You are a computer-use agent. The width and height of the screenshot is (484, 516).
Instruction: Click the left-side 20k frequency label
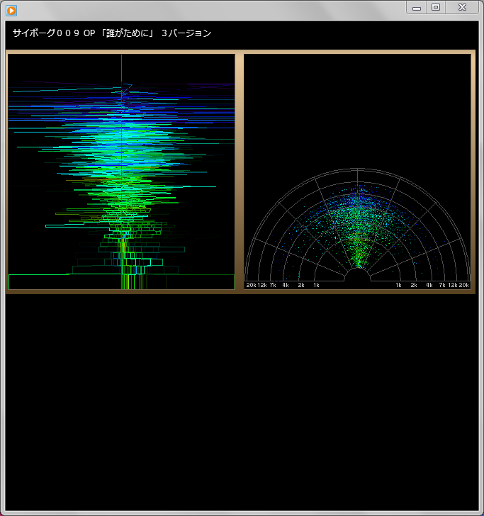pos(251,285)
